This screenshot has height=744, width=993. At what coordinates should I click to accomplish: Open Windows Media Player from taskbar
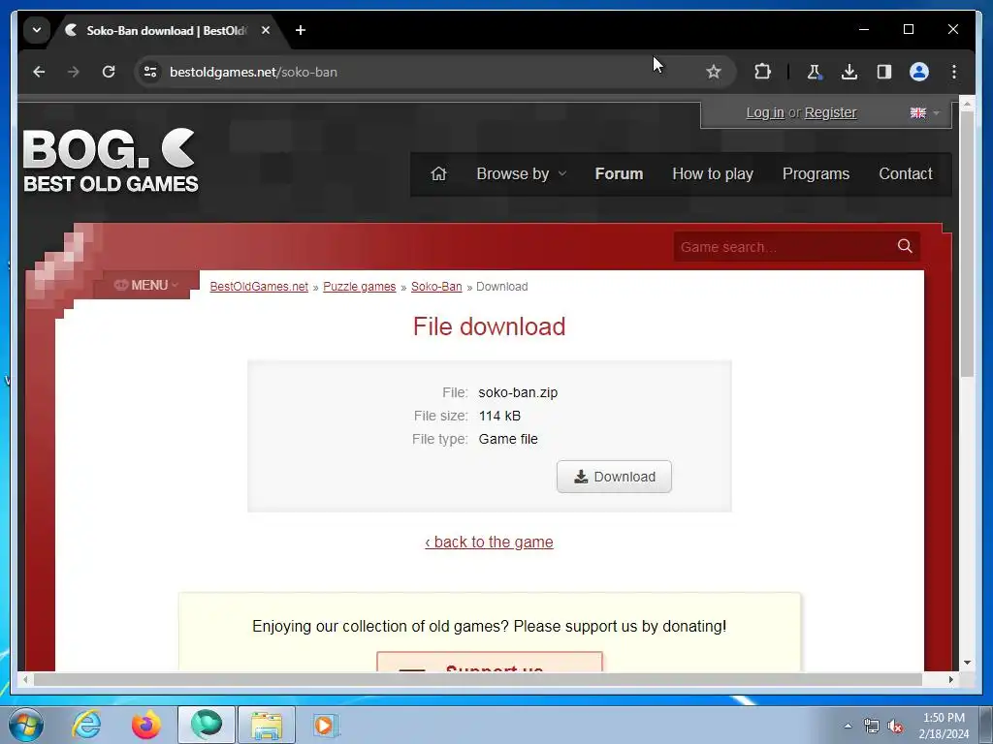(326, 725)
